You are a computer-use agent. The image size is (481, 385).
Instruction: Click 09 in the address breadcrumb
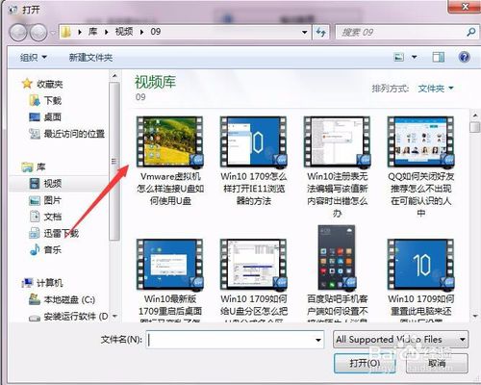(x=156, y=32)
